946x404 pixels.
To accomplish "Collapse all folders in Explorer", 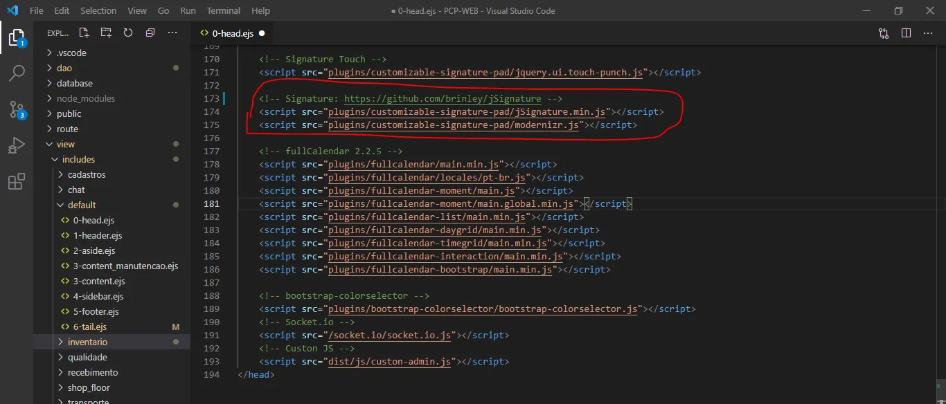I will tap(150, 33).
